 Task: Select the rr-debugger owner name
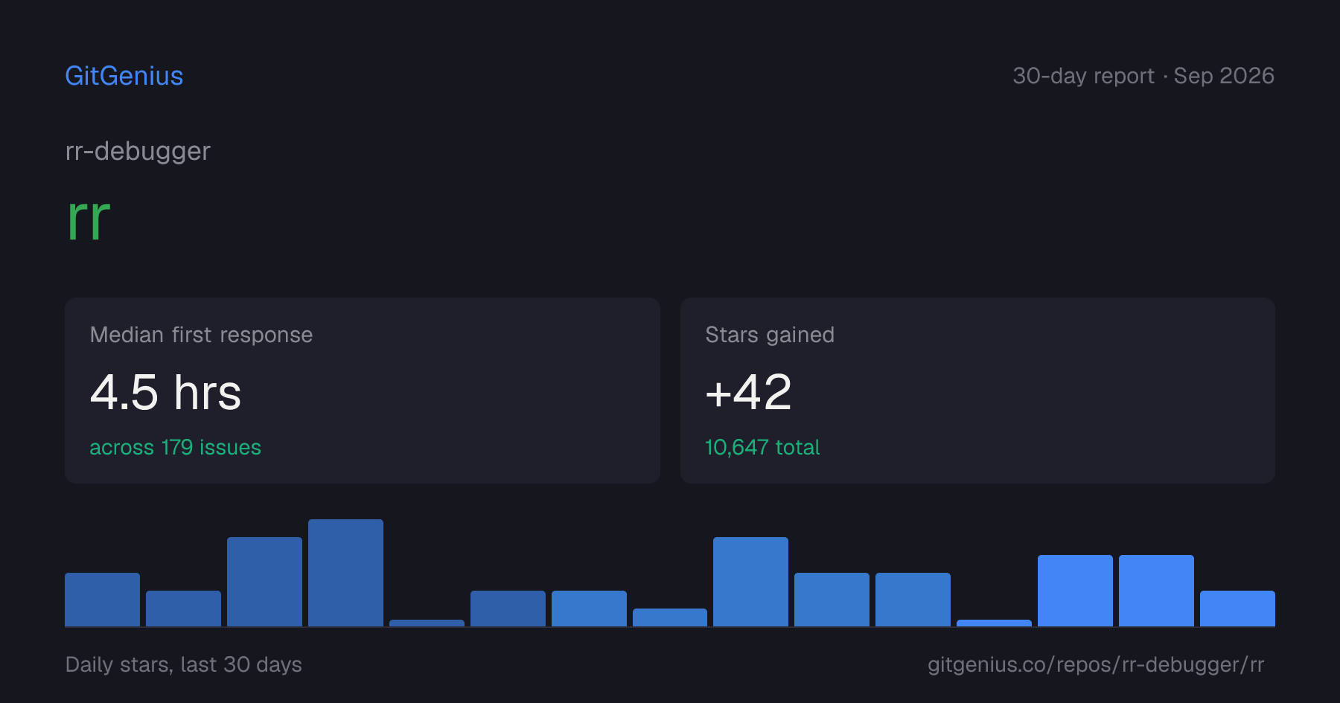tap(138, 151)
